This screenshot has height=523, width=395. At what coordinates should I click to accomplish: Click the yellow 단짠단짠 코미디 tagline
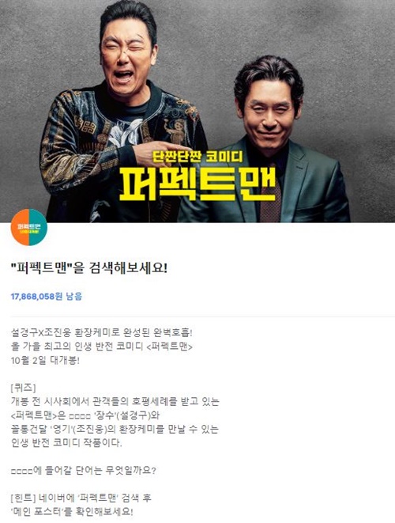(x=197, y=157)
